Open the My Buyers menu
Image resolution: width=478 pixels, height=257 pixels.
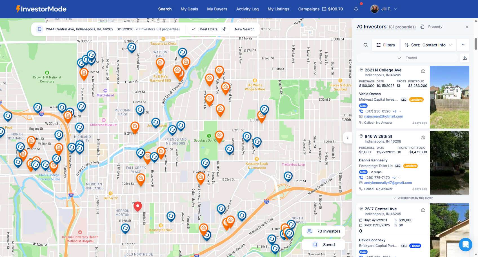(217, 9)
